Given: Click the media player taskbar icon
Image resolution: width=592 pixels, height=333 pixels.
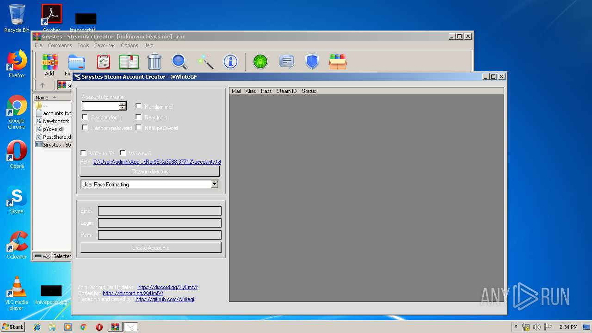Looking at the screenshot, I should 68,327.
